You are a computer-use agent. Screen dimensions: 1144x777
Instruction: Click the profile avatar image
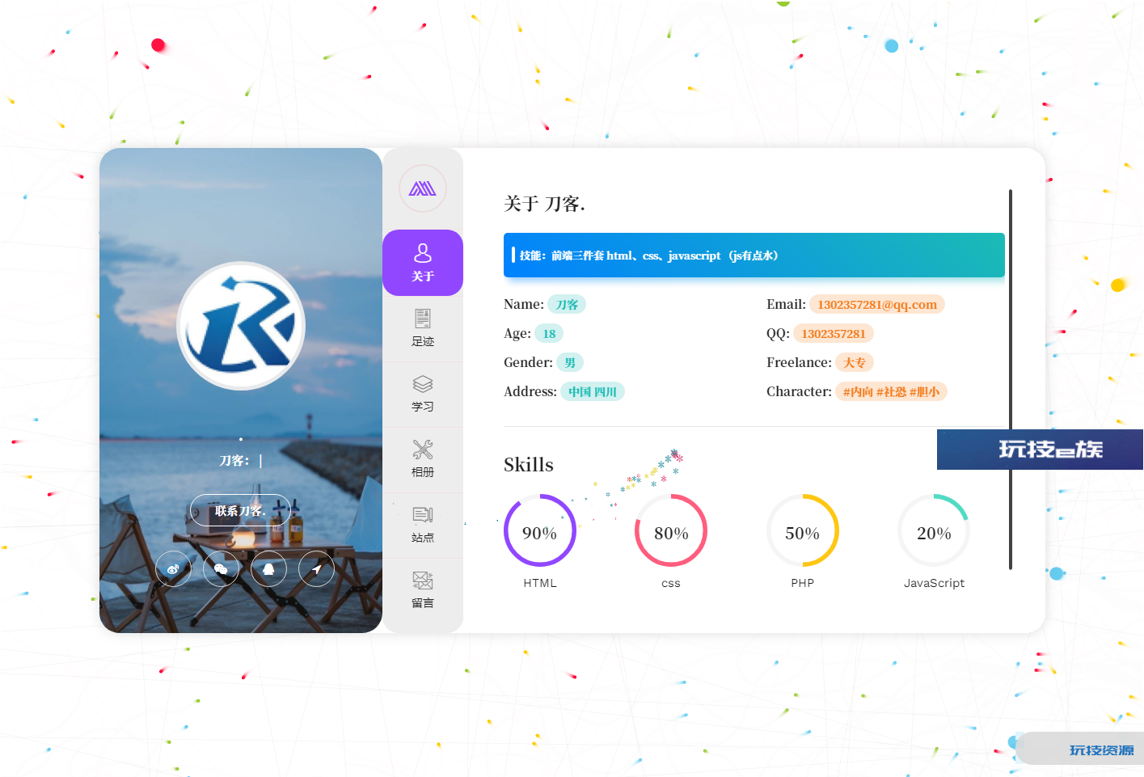pyautogui.click(x=241, y=326)
